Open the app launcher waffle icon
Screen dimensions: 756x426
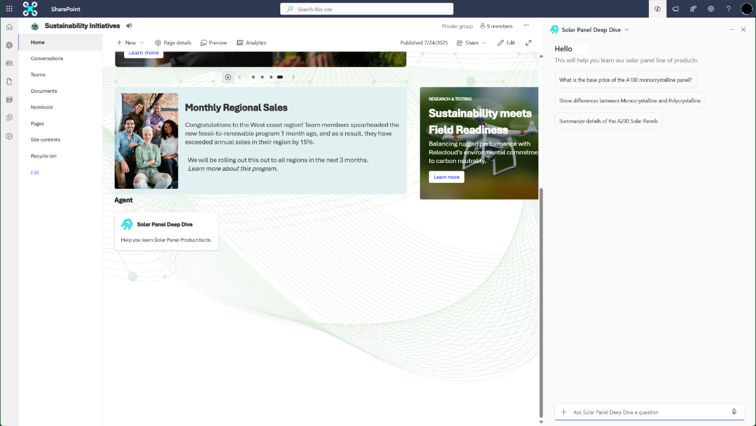pos(9,9)
